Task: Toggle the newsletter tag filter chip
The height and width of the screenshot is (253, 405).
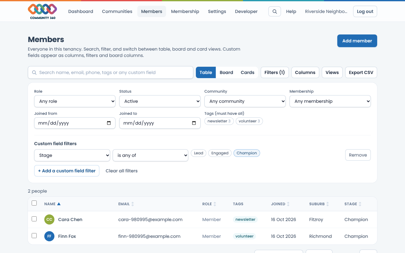Action: click(x=219, y=121)
